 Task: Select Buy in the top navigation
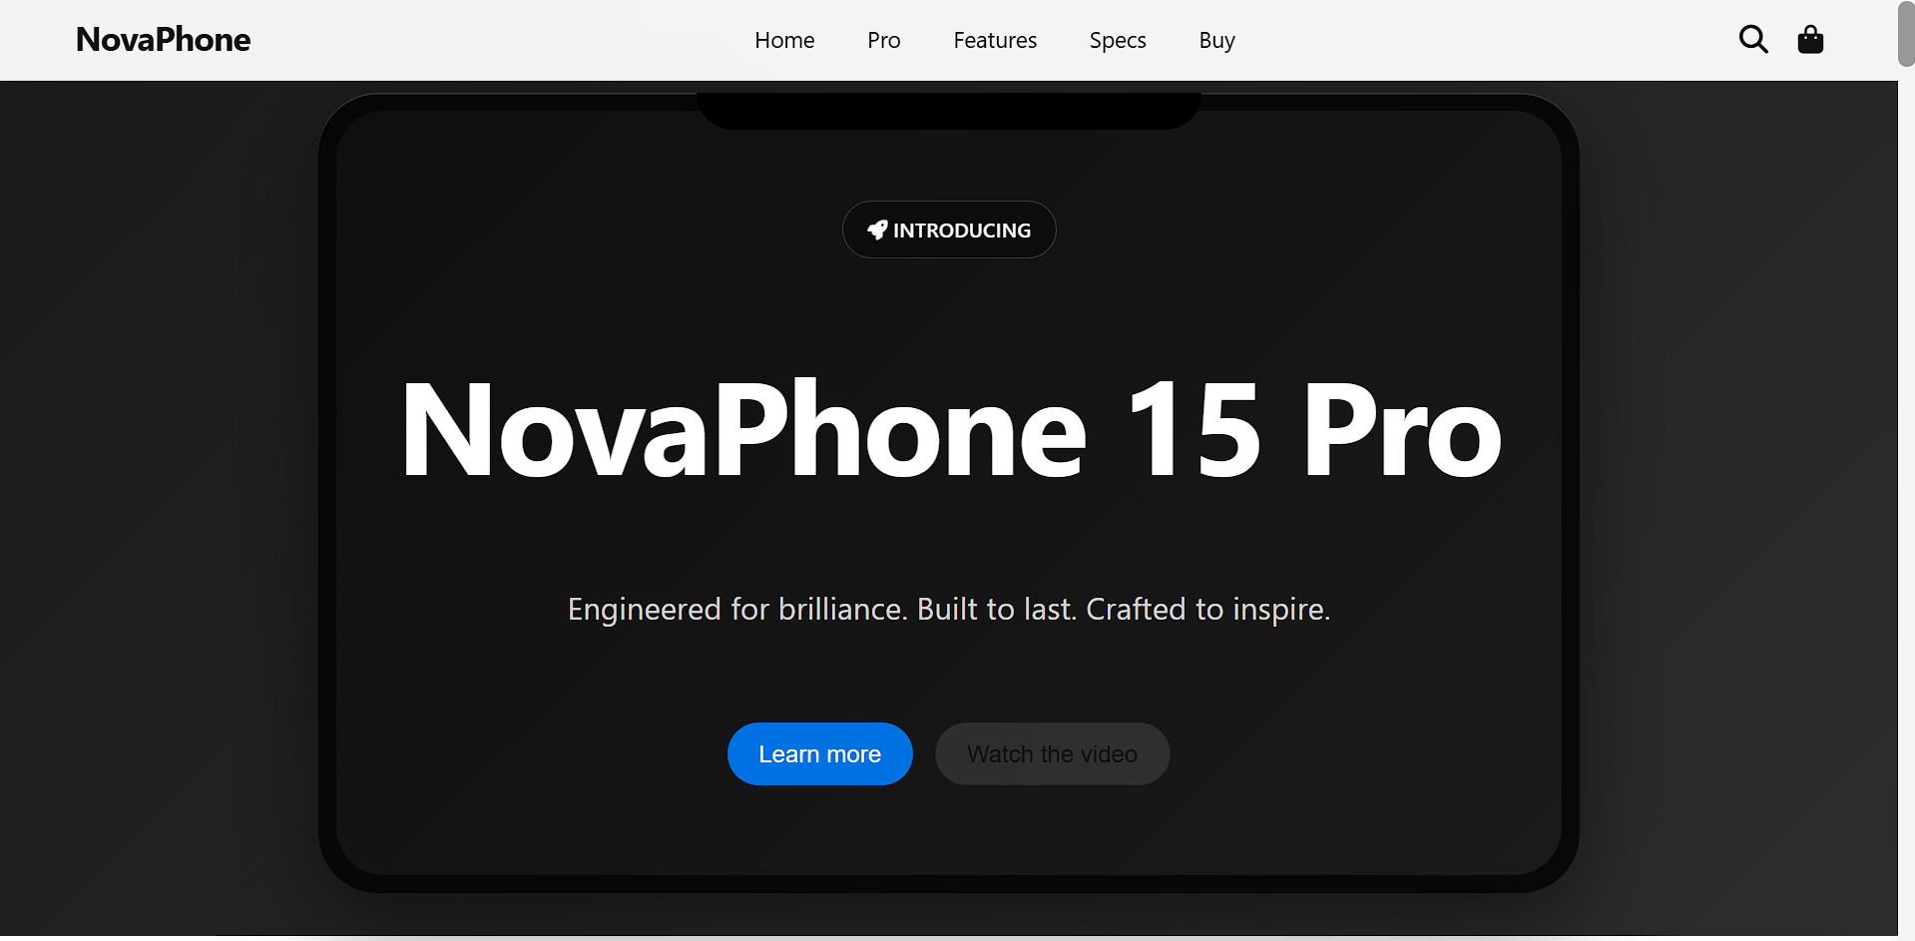point(1217,40)
